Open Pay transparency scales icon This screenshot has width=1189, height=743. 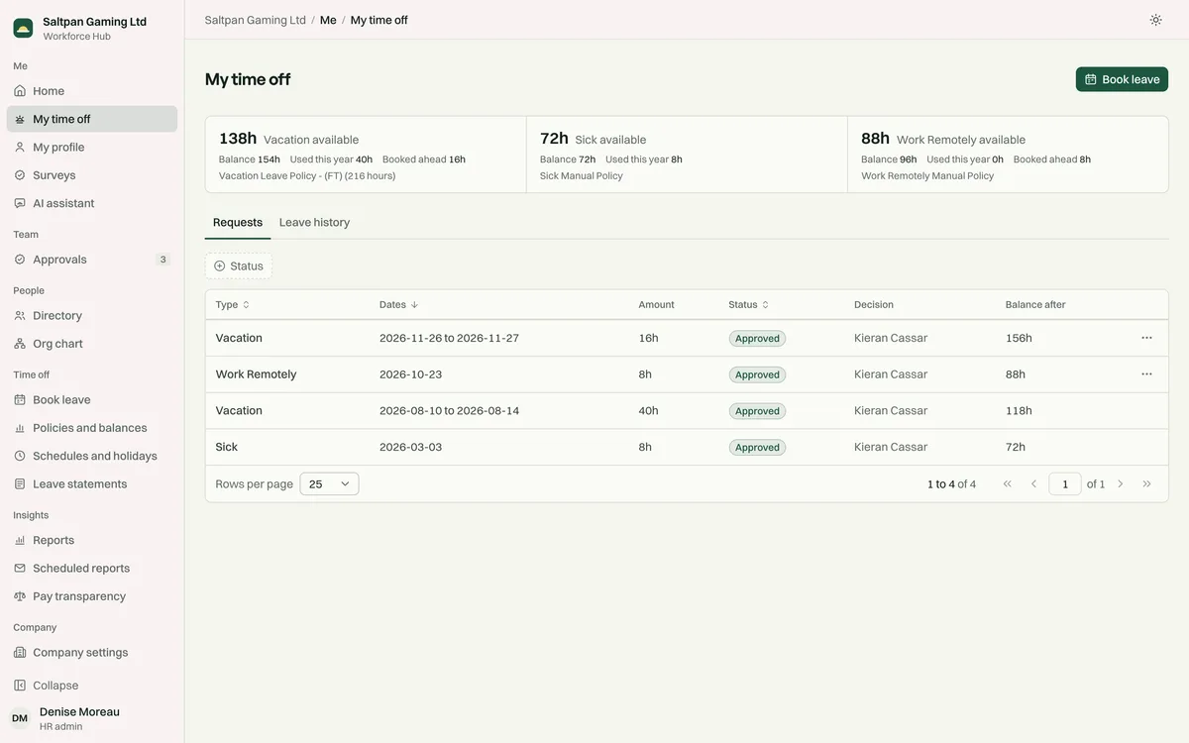tap(20, 596)
